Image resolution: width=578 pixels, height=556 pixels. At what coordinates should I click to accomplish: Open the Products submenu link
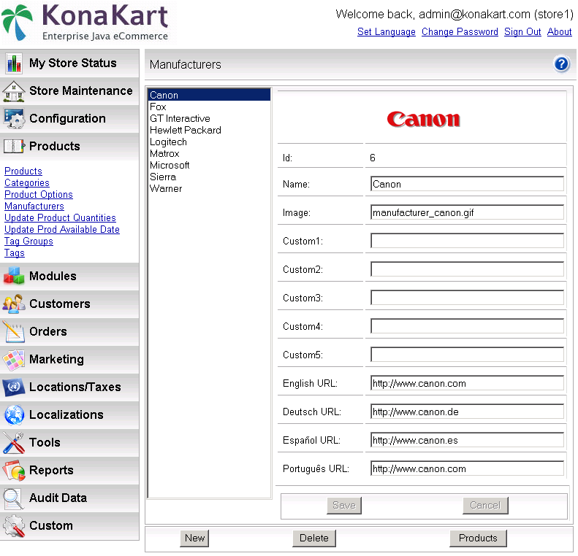point(23,171)
